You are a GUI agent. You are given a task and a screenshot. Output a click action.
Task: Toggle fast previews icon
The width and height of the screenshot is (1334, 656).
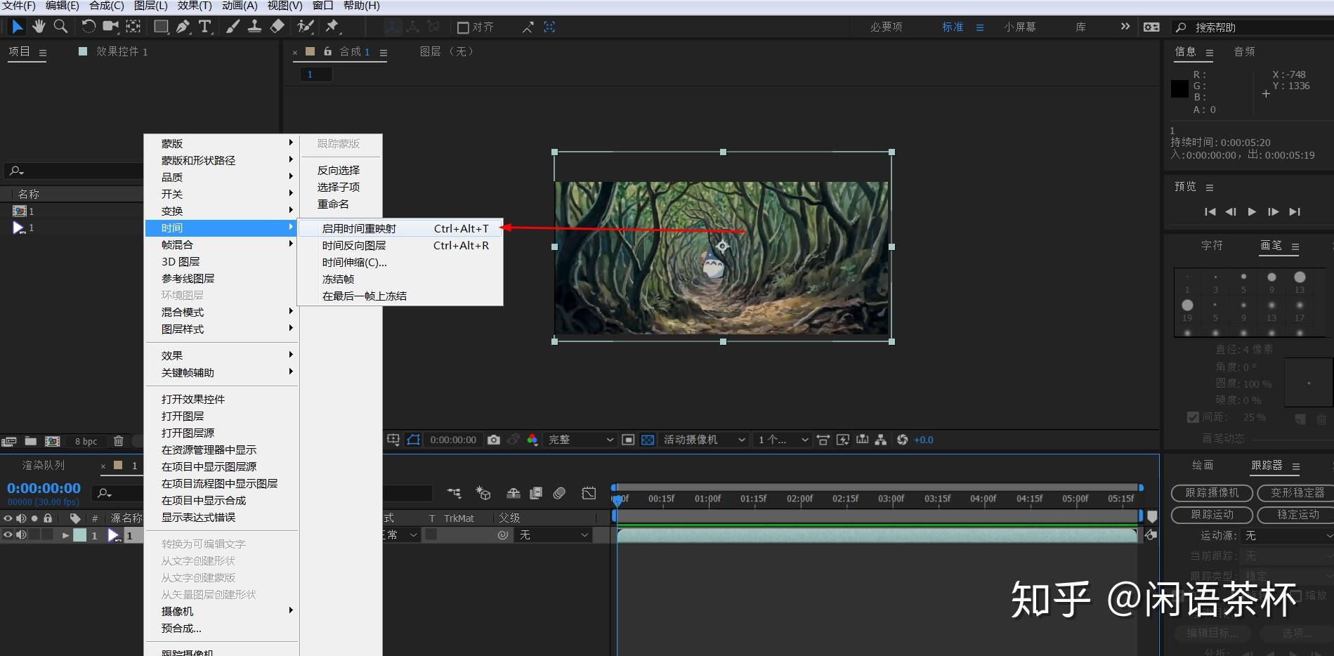tap(842, 440)
